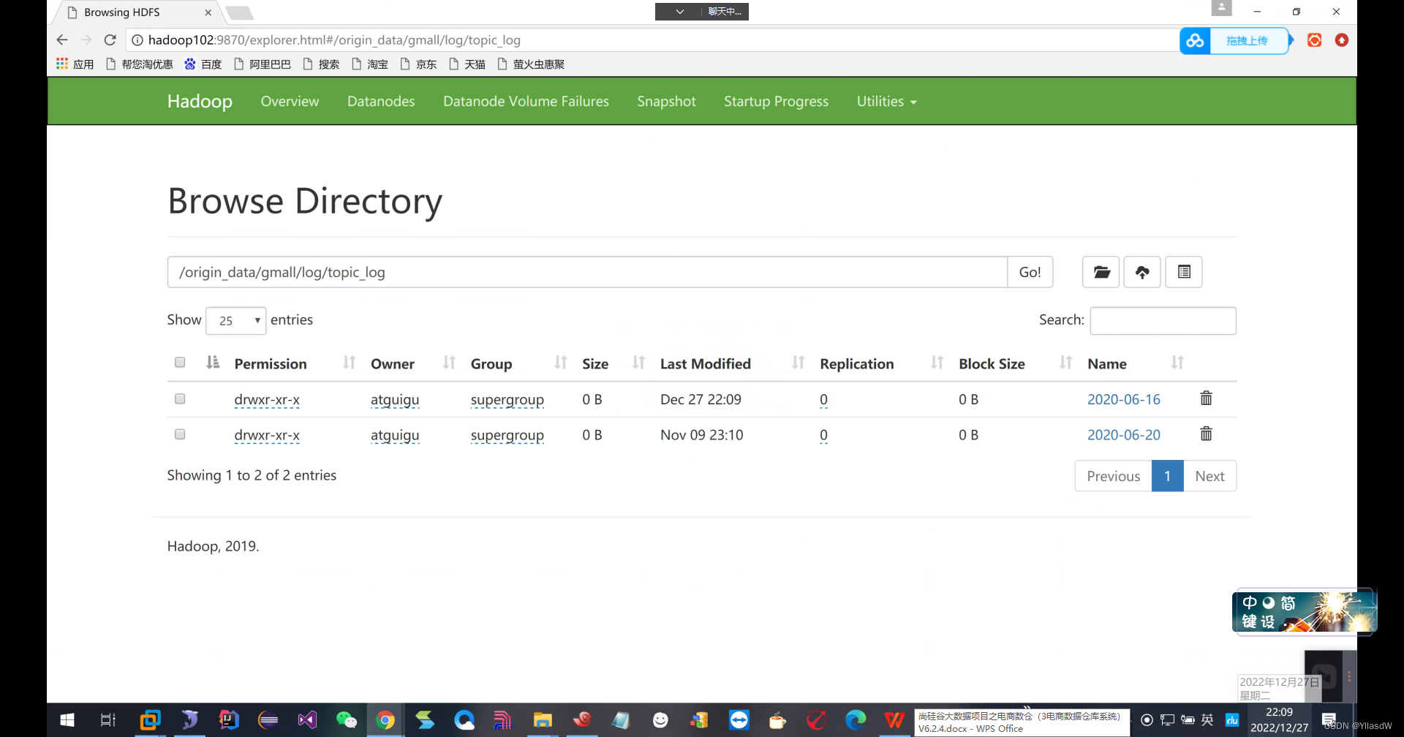
Task: Open the Startup Progress page
Action: (x=776, y=102)
